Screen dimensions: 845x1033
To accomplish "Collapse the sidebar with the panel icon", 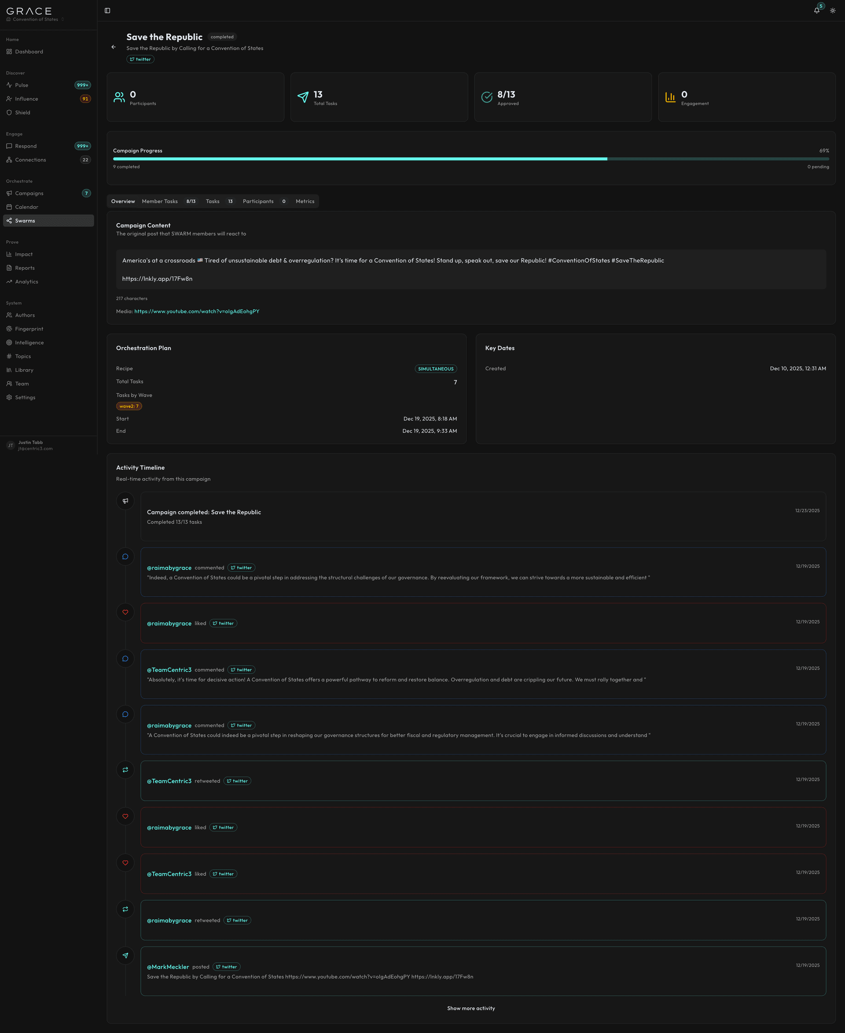I will [107, 10].
